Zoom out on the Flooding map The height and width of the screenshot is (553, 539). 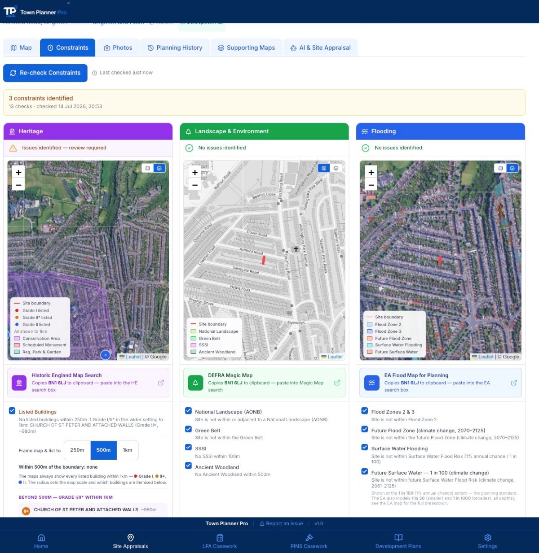pyautogui.click(x=371, y=184)
